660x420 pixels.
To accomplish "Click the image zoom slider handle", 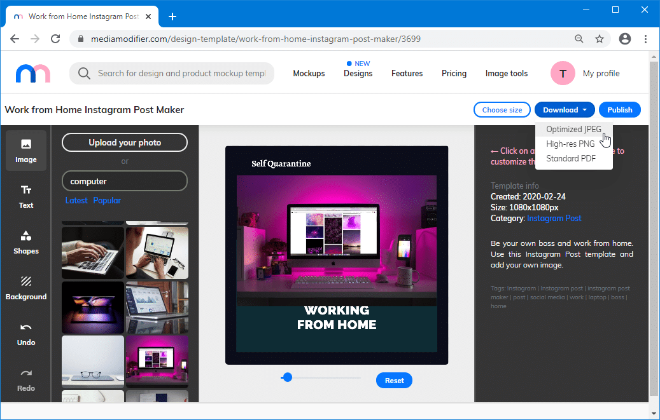I will (287, 377).
